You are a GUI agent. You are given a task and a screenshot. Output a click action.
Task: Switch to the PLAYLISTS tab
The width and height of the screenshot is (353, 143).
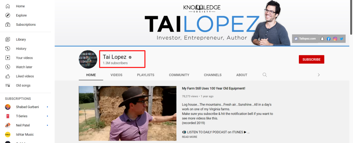146,75
